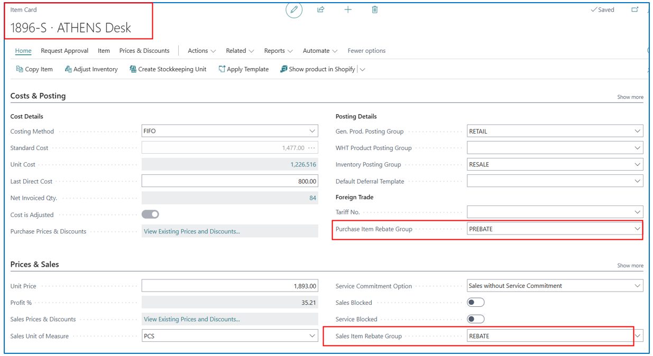The width and height of the screenshot is (653, 356).
Task: Select Adjust Inventory action
Action: (x=91, y=69)
